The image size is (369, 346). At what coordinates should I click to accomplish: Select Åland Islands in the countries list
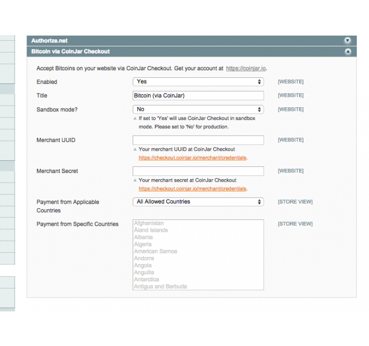[x=198, y=230]
